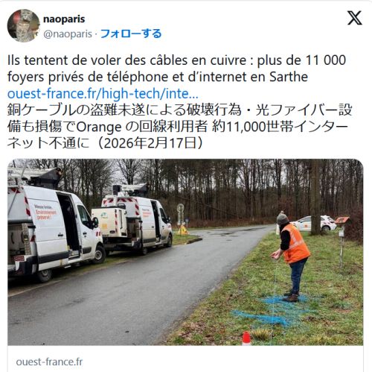Click the Japanese tweet text starting 銅ケーブル

[x=180, y=126]
